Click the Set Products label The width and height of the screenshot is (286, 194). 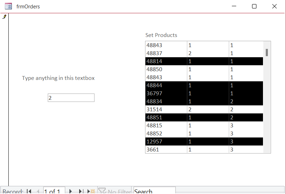tap(161, 35)
